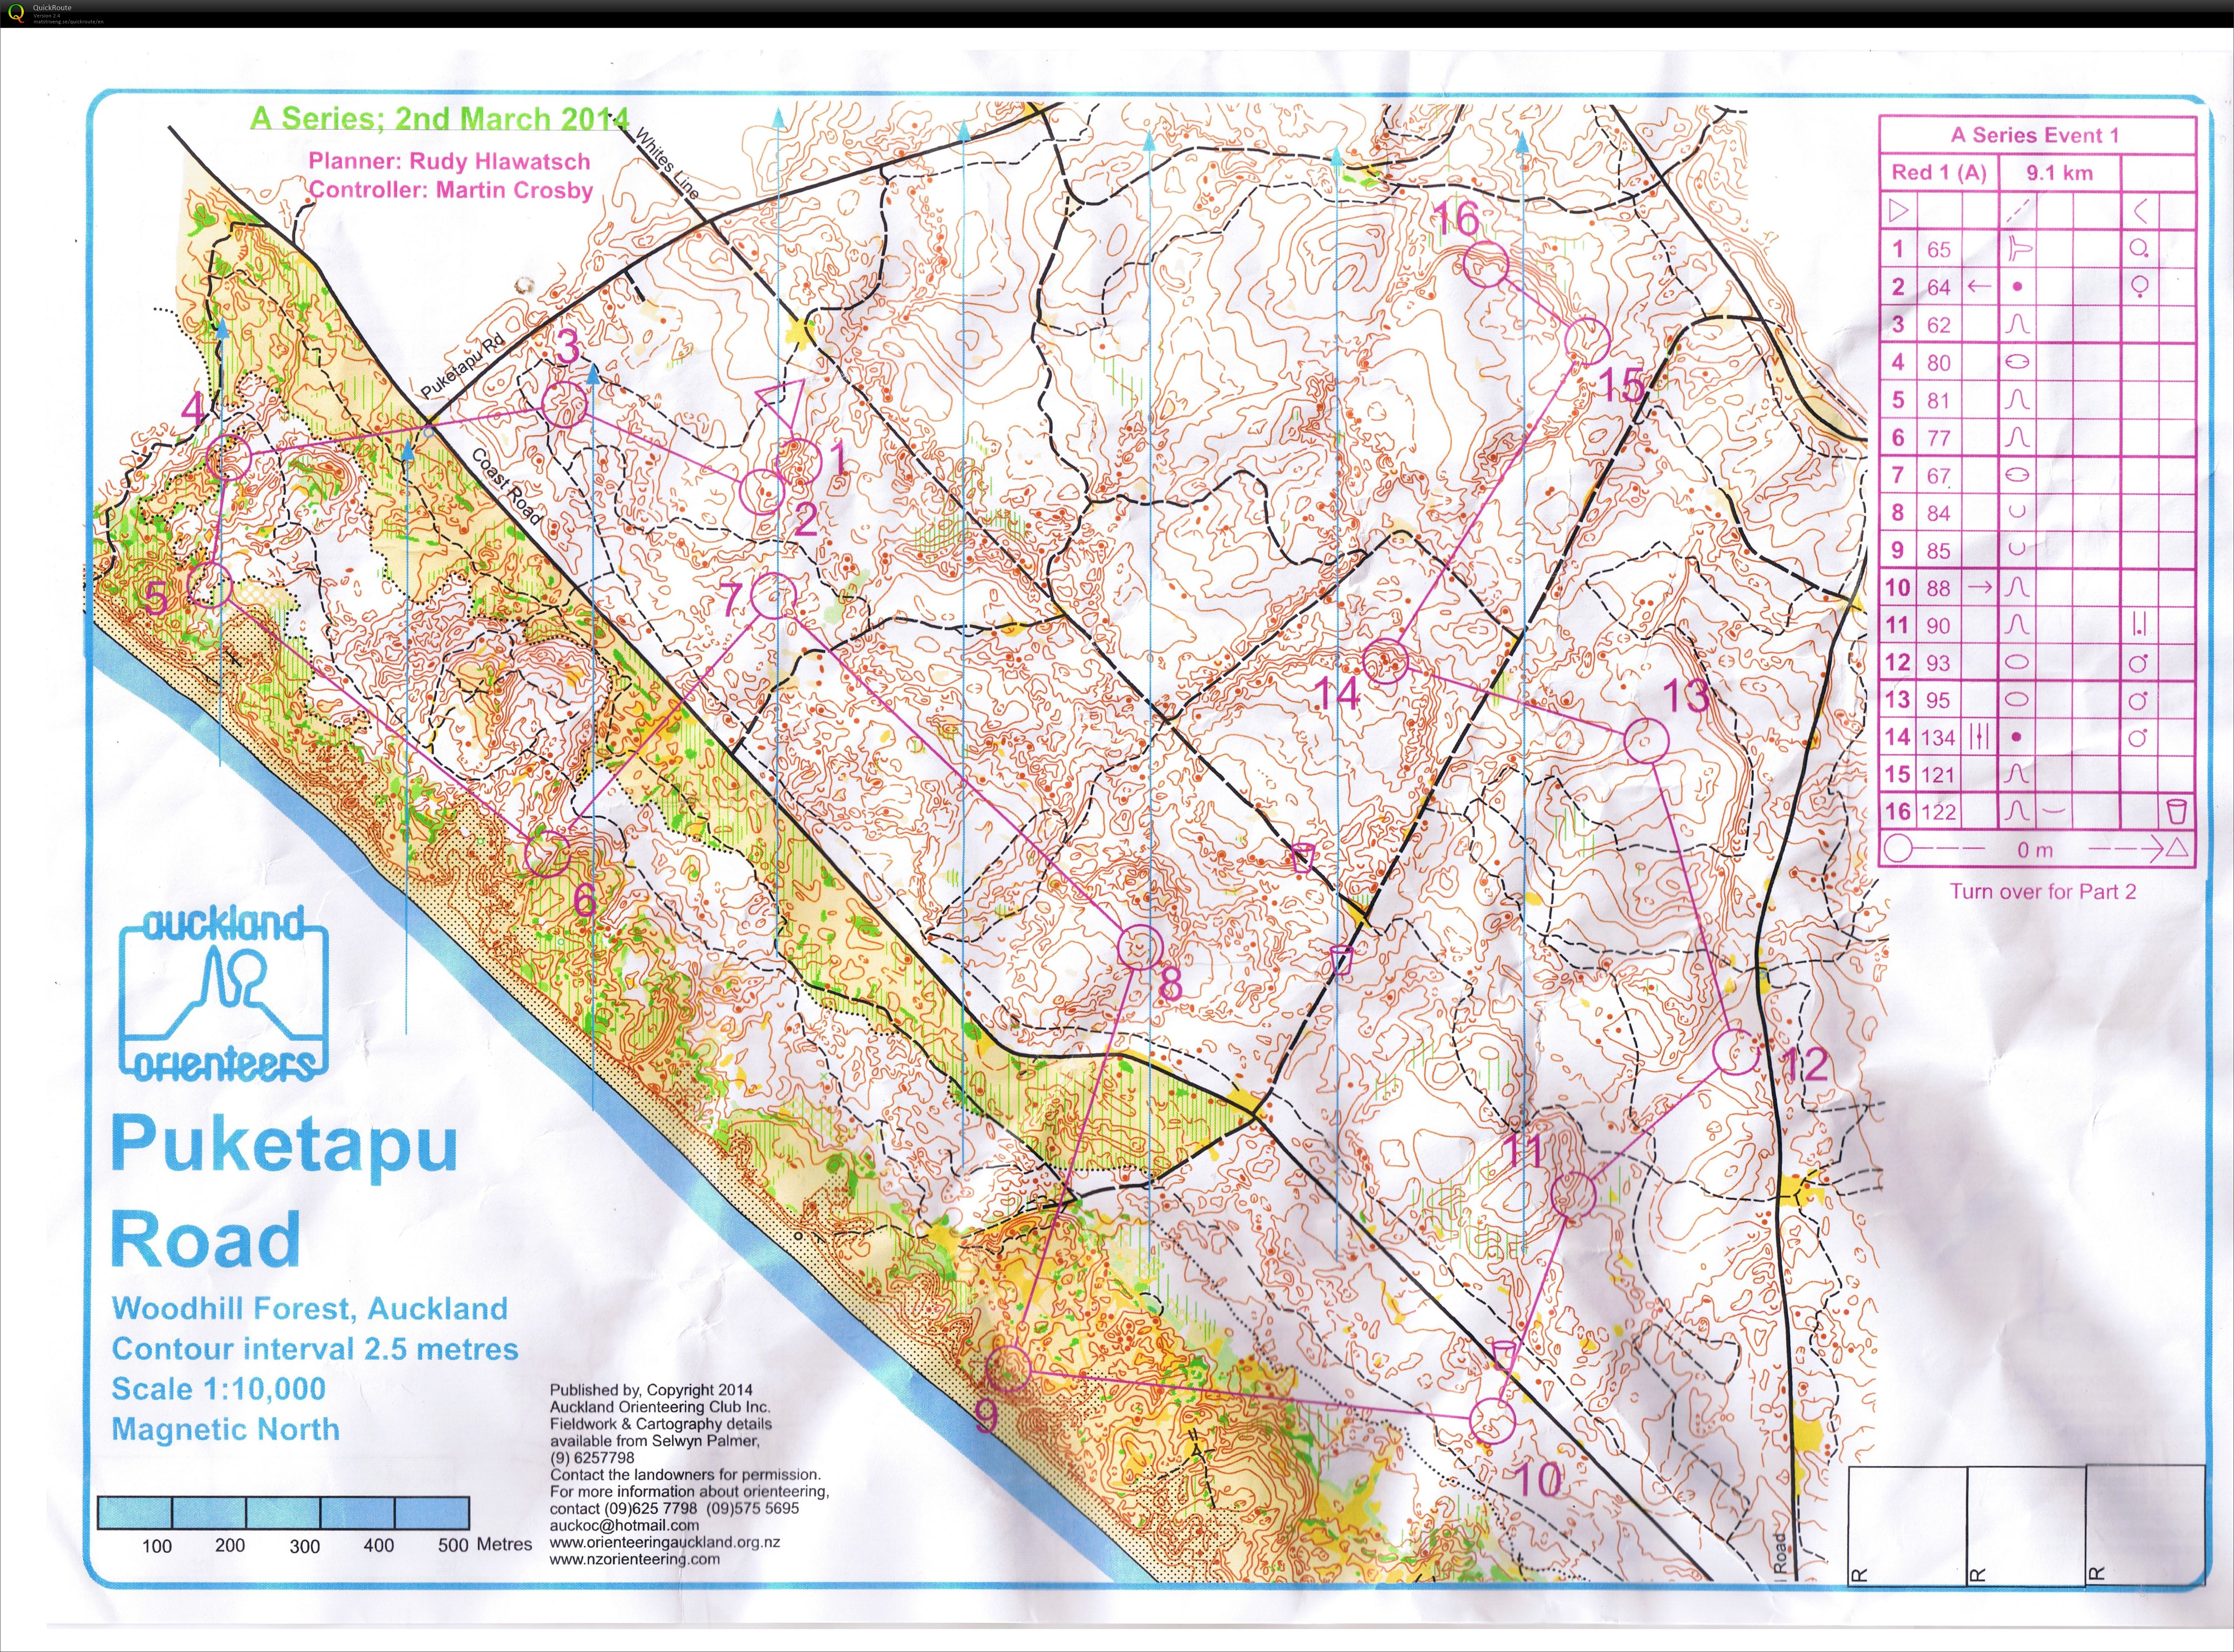Click control circle 7 on the map
This screenshot has width=2234, height=1652.
click(772, 596)
